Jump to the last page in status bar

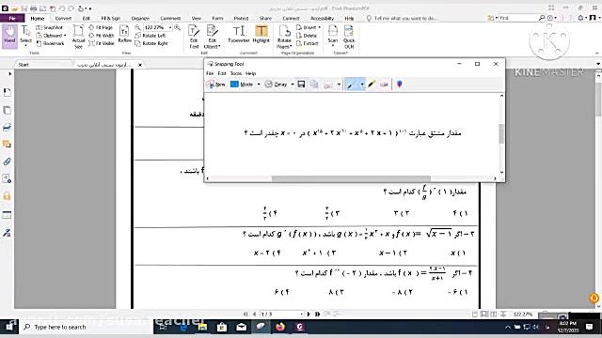(318, 315)
